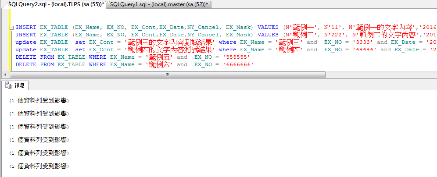Click the messages tab page icon
Image resolution: width=437 pixels, height=177 pixels.
(x=8, y=85)
